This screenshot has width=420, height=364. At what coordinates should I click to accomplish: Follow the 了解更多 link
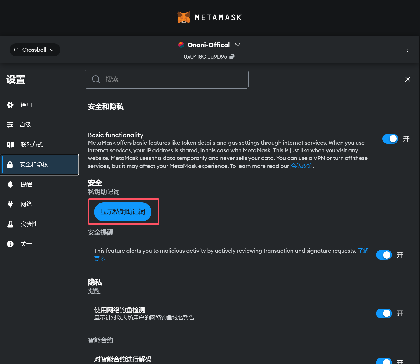(x=363, y=251)
